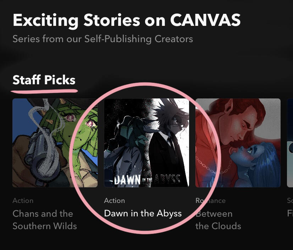Click the Romance genre label
This screenshot has height=250, width=293.
(210, 200)
